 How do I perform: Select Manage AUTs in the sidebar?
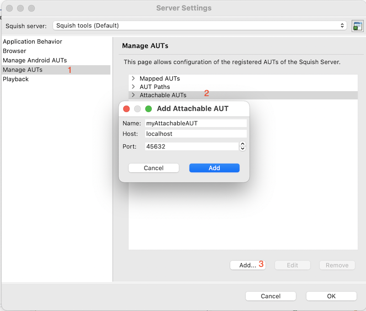pos(23,70)
